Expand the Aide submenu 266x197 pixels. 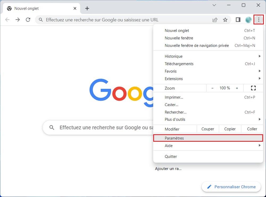pos(208,146)
